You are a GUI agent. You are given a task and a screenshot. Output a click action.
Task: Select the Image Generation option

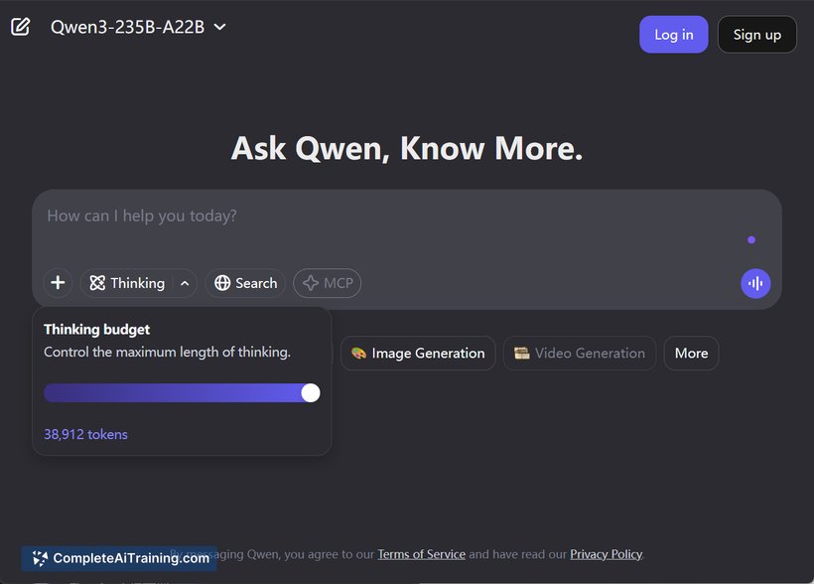click(418, 354)
